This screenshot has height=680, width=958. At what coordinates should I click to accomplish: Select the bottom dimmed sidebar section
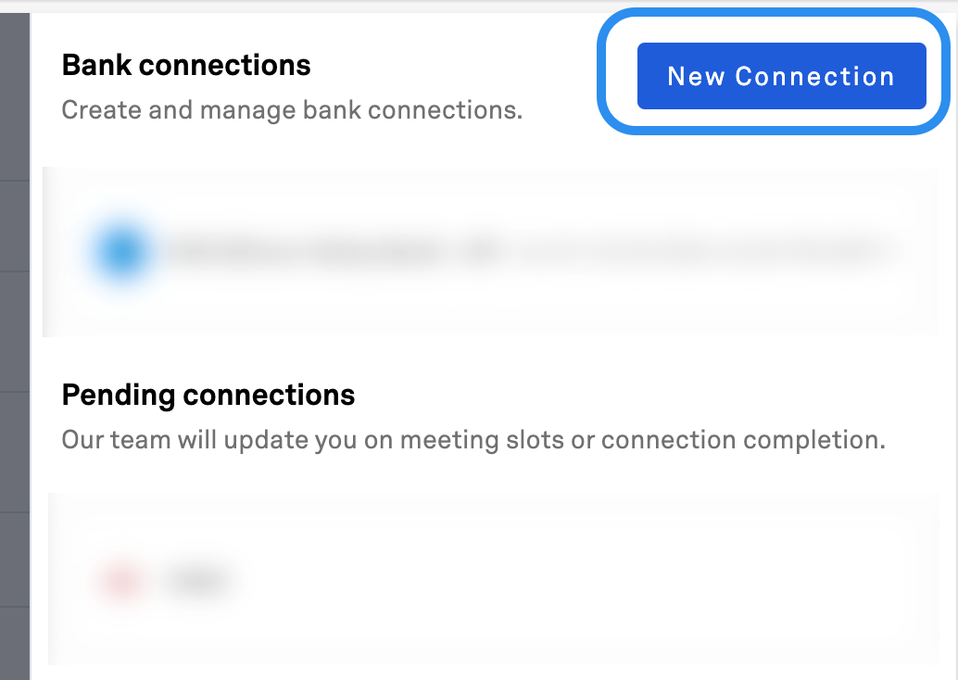click(x=15, y=644)
